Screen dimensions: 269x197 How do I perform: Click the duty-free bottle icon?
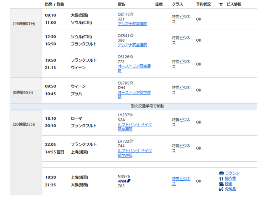[222, 189]
